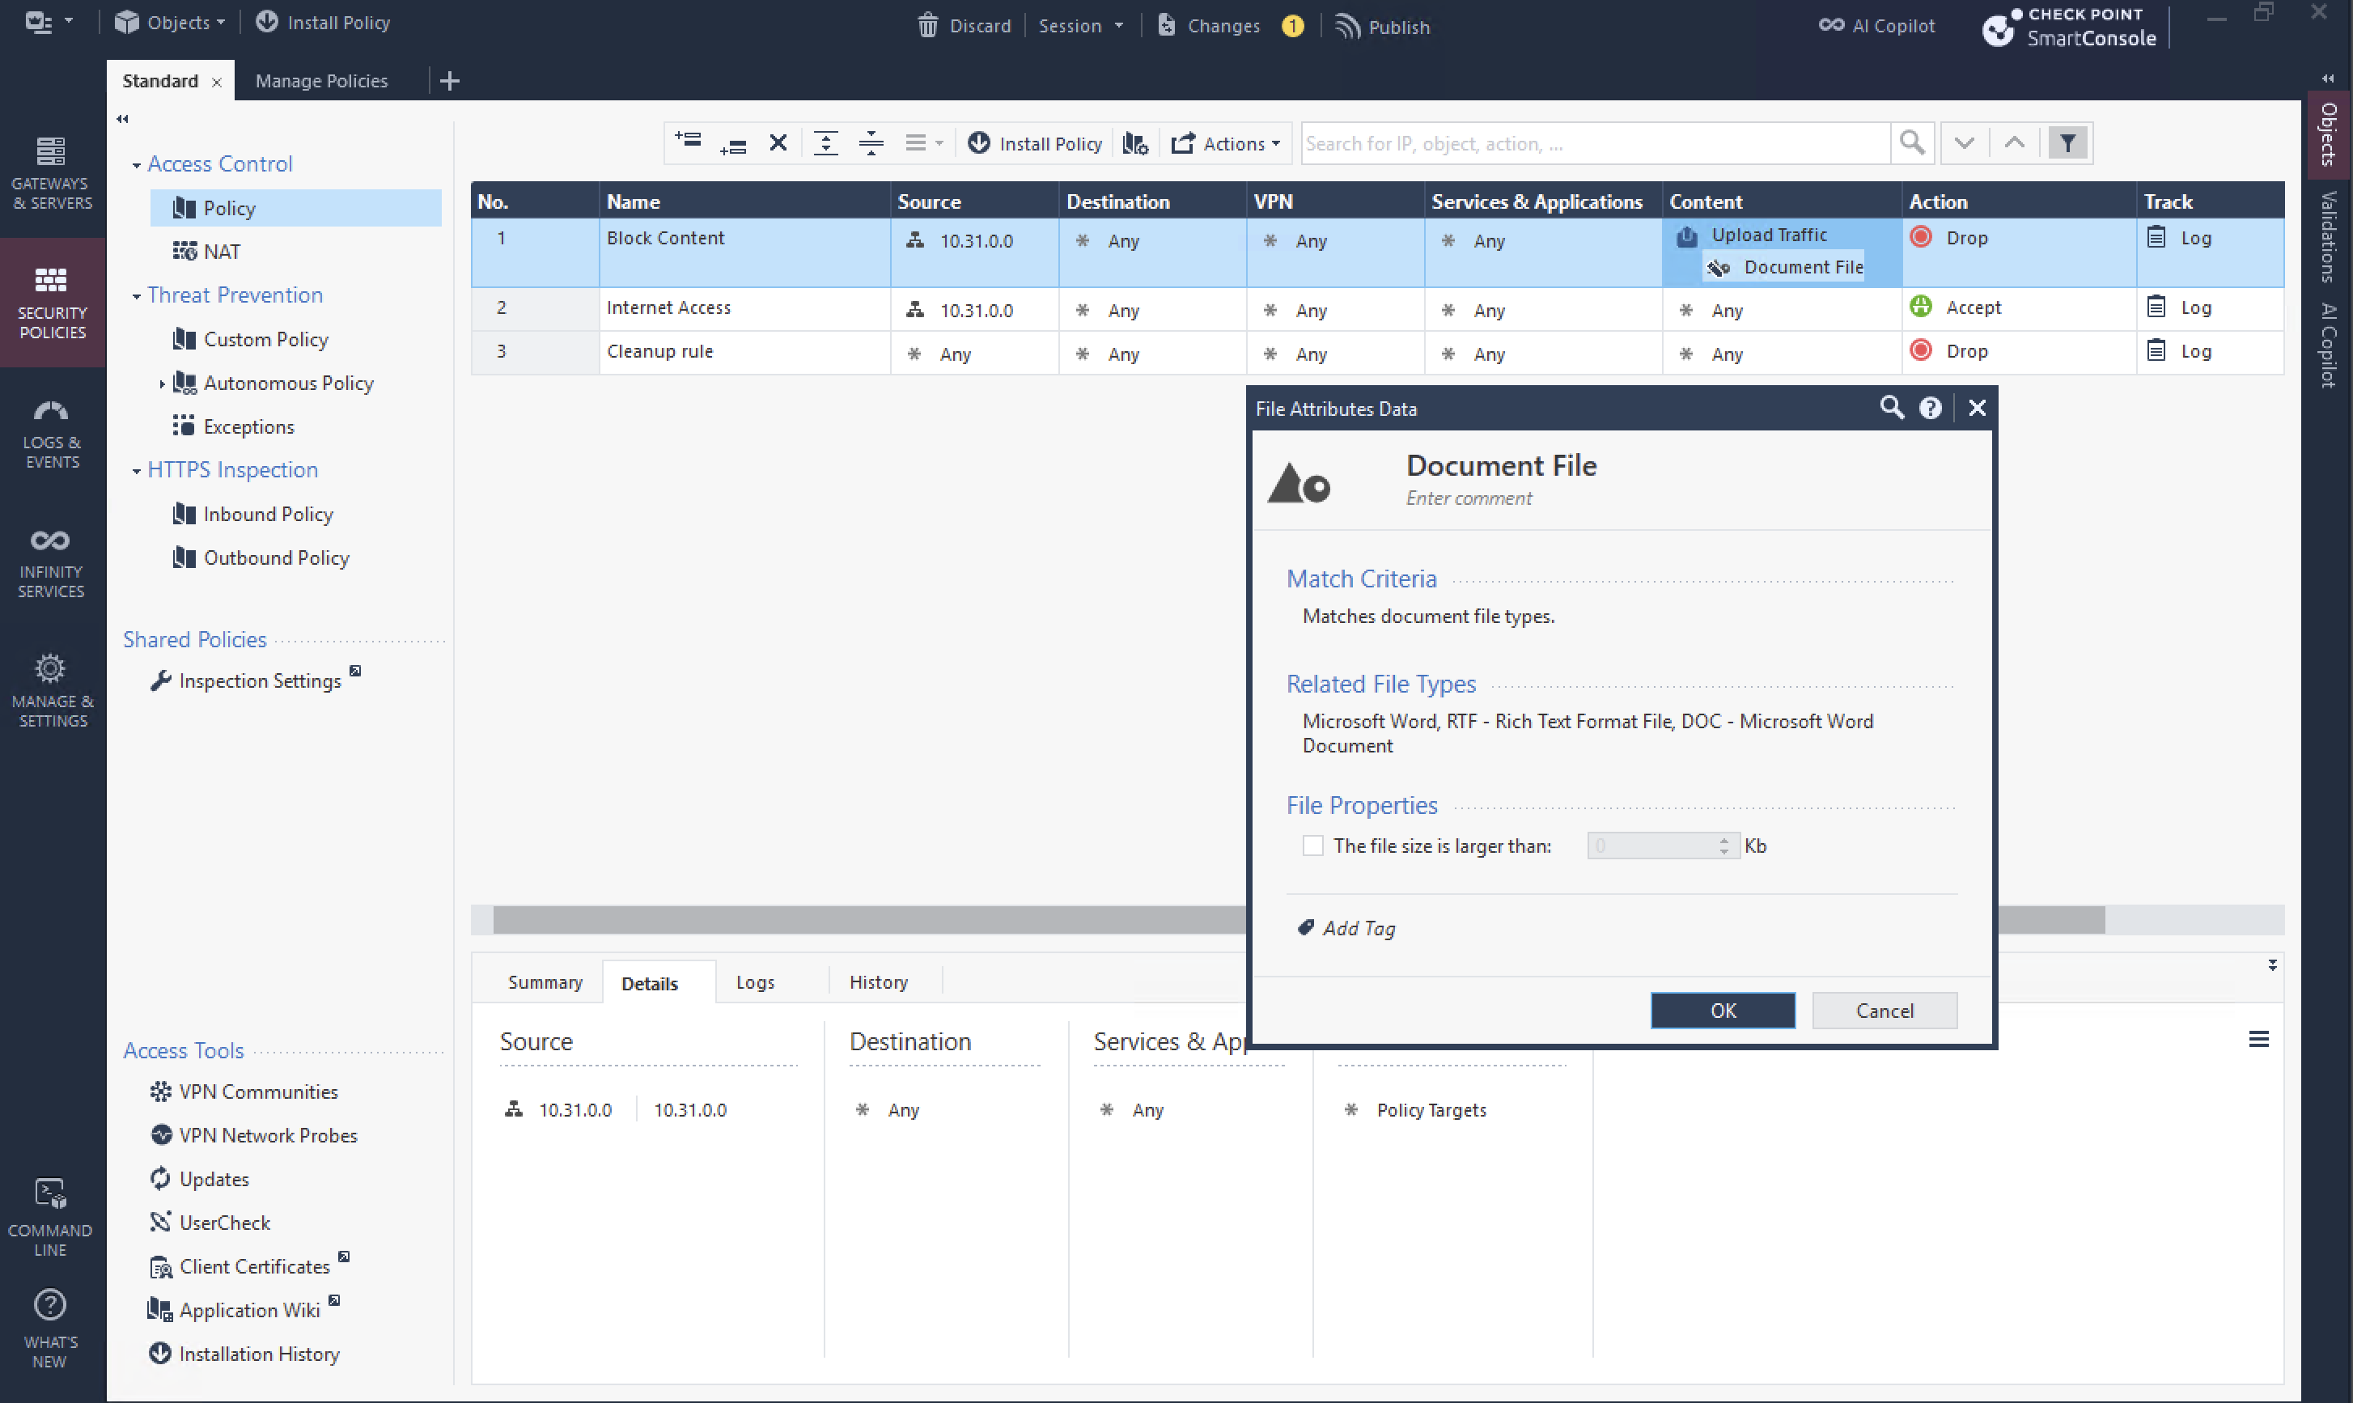Click the dialog search magnifier icon

point(1891,408)
